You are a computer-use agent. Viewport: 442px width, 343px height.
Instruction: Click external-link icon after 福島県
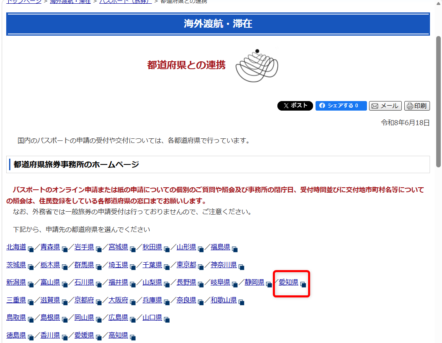(x=235, y=249)
